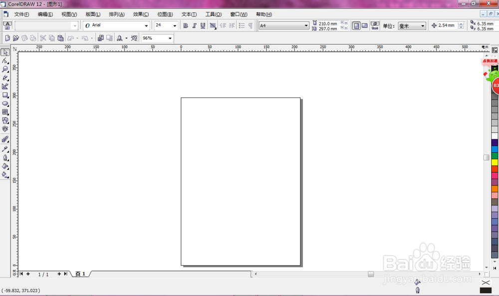This screenshot has height=296, width=499.
Task: Select the Text tool
Action: tap(5, 129)
